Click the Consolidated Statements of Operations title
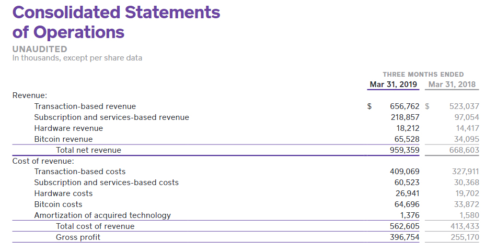The image size is (485, 243). coord(116,22)
